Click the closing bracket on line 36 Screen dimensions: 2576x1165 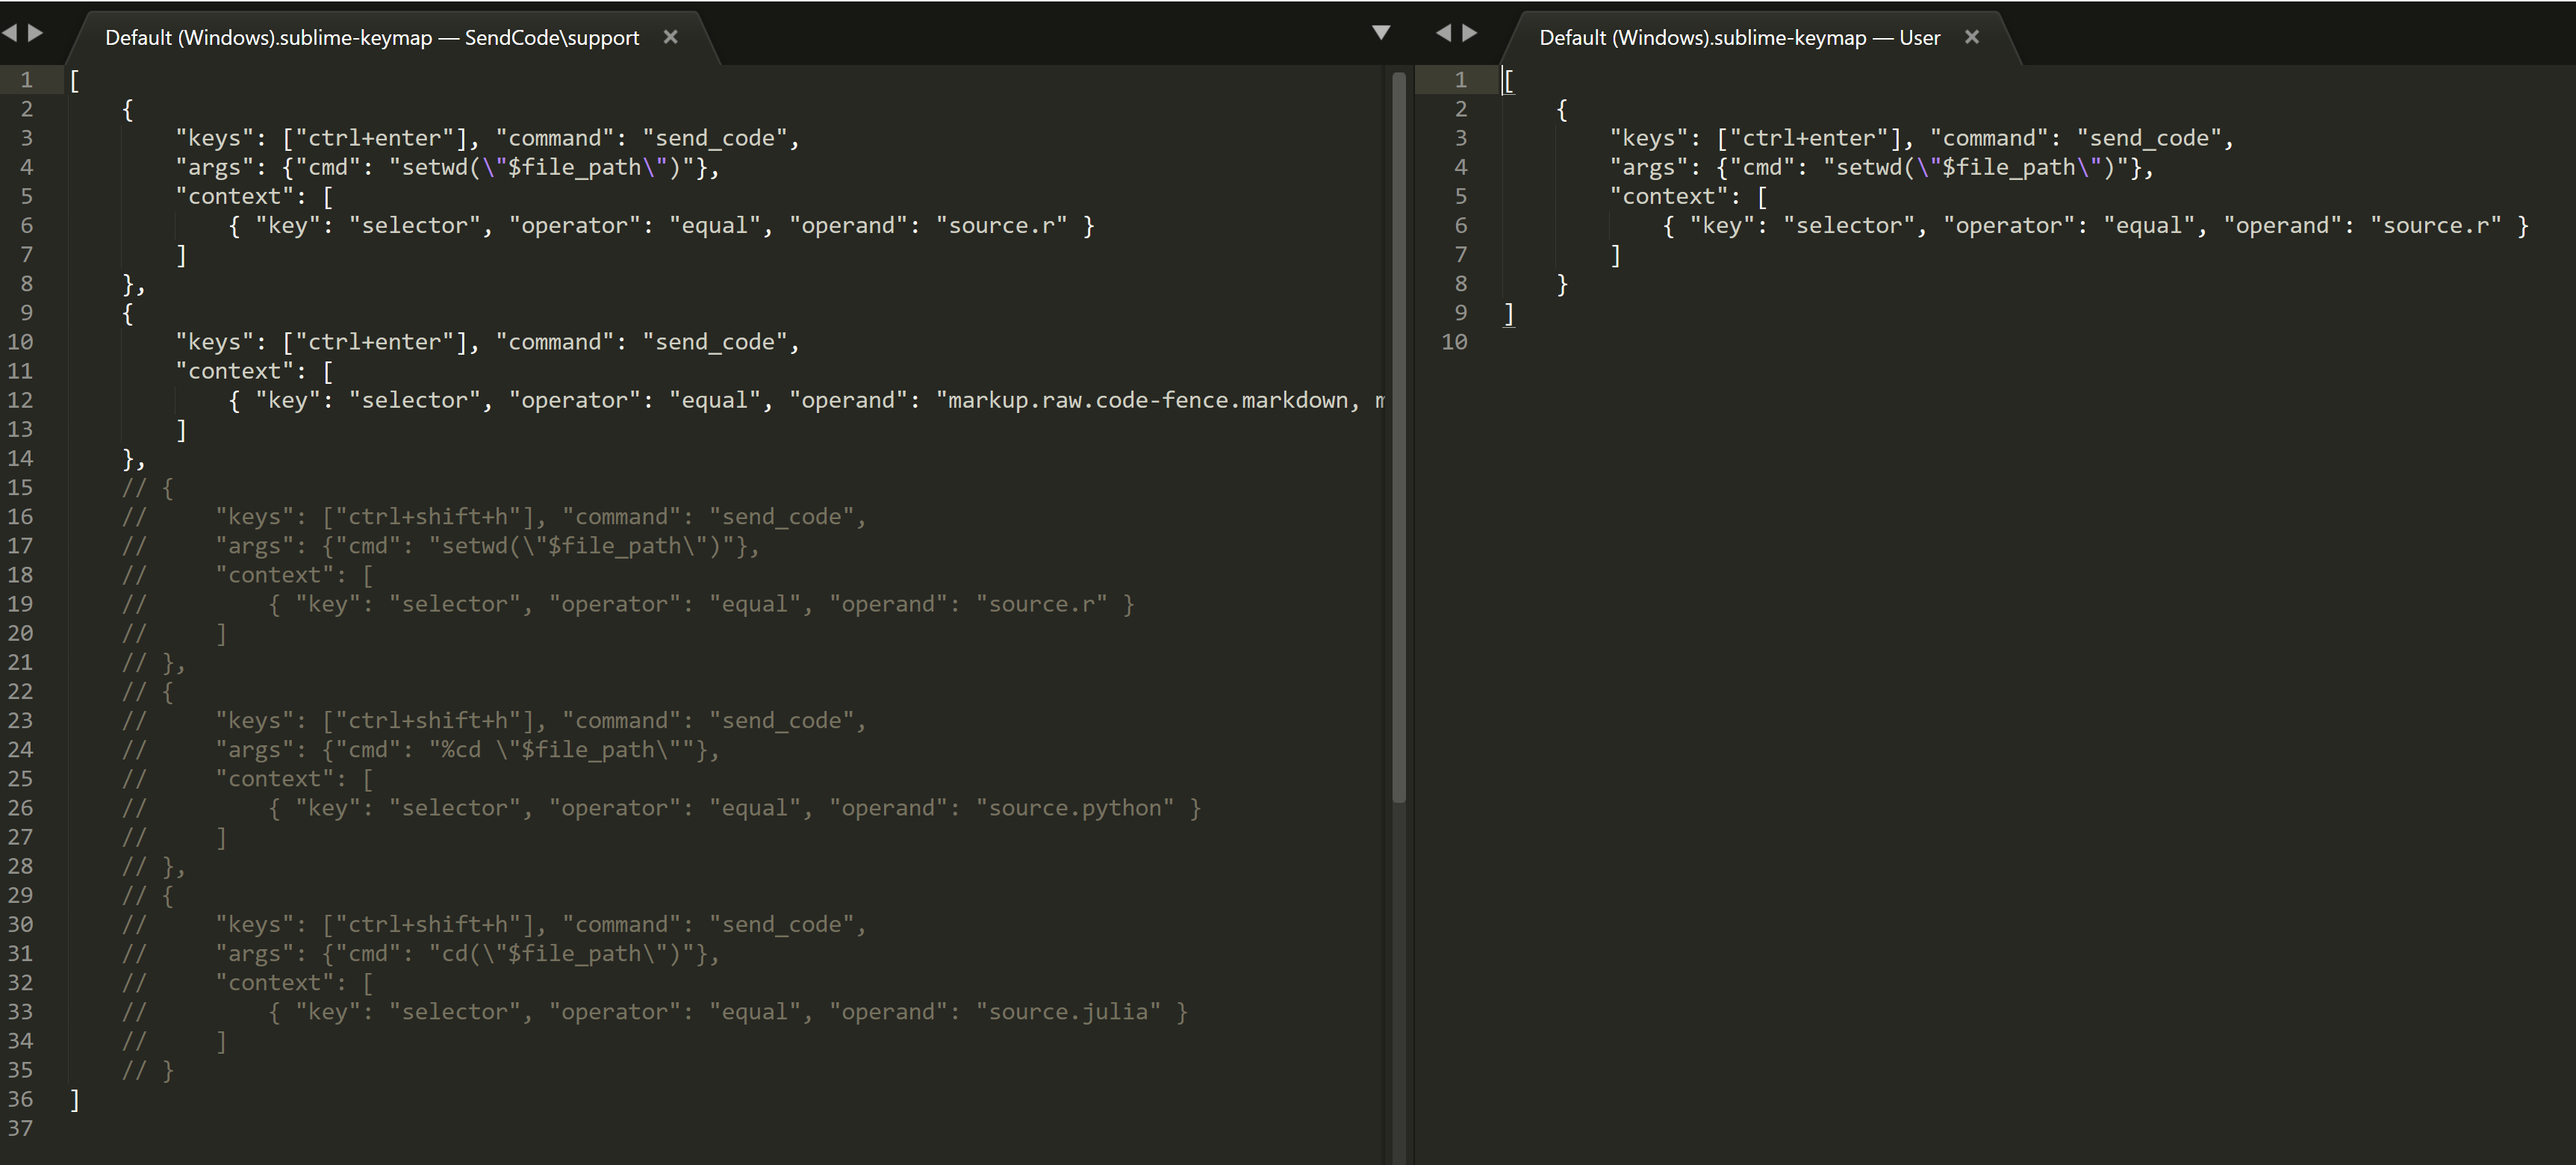click(74, 1099)
